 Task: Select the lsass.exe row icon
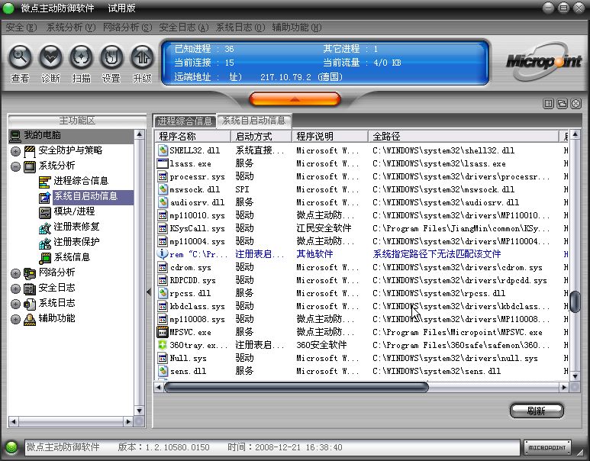pyautogui.click(x=163, y=163)
